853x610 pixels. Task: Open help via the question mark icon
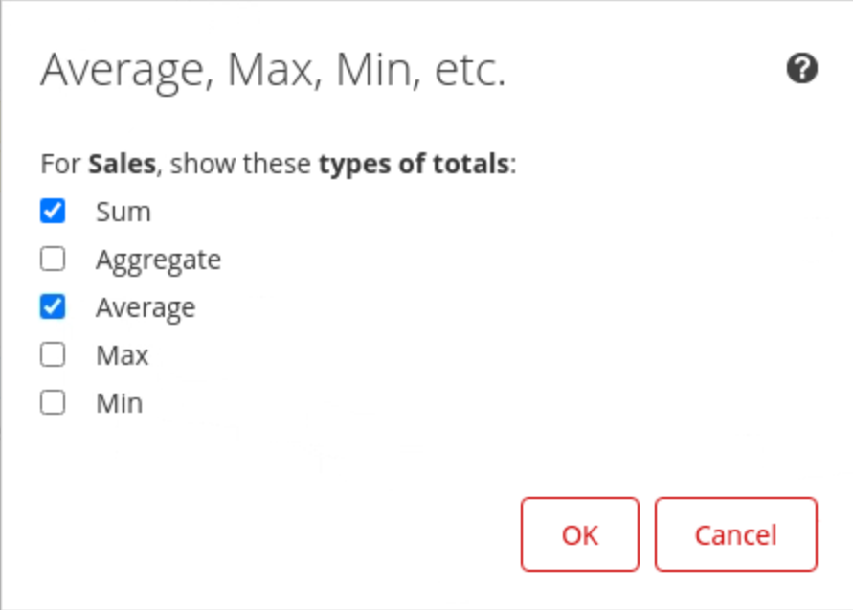802,69
